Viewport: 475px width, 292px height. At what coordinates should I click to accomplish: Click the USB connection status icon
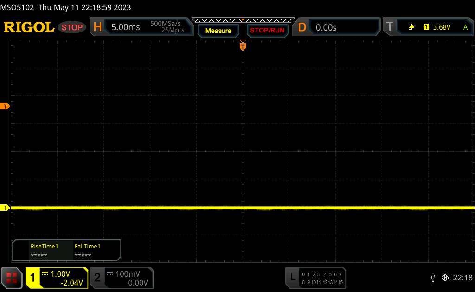pyautogui.click(x=433, y=278)
